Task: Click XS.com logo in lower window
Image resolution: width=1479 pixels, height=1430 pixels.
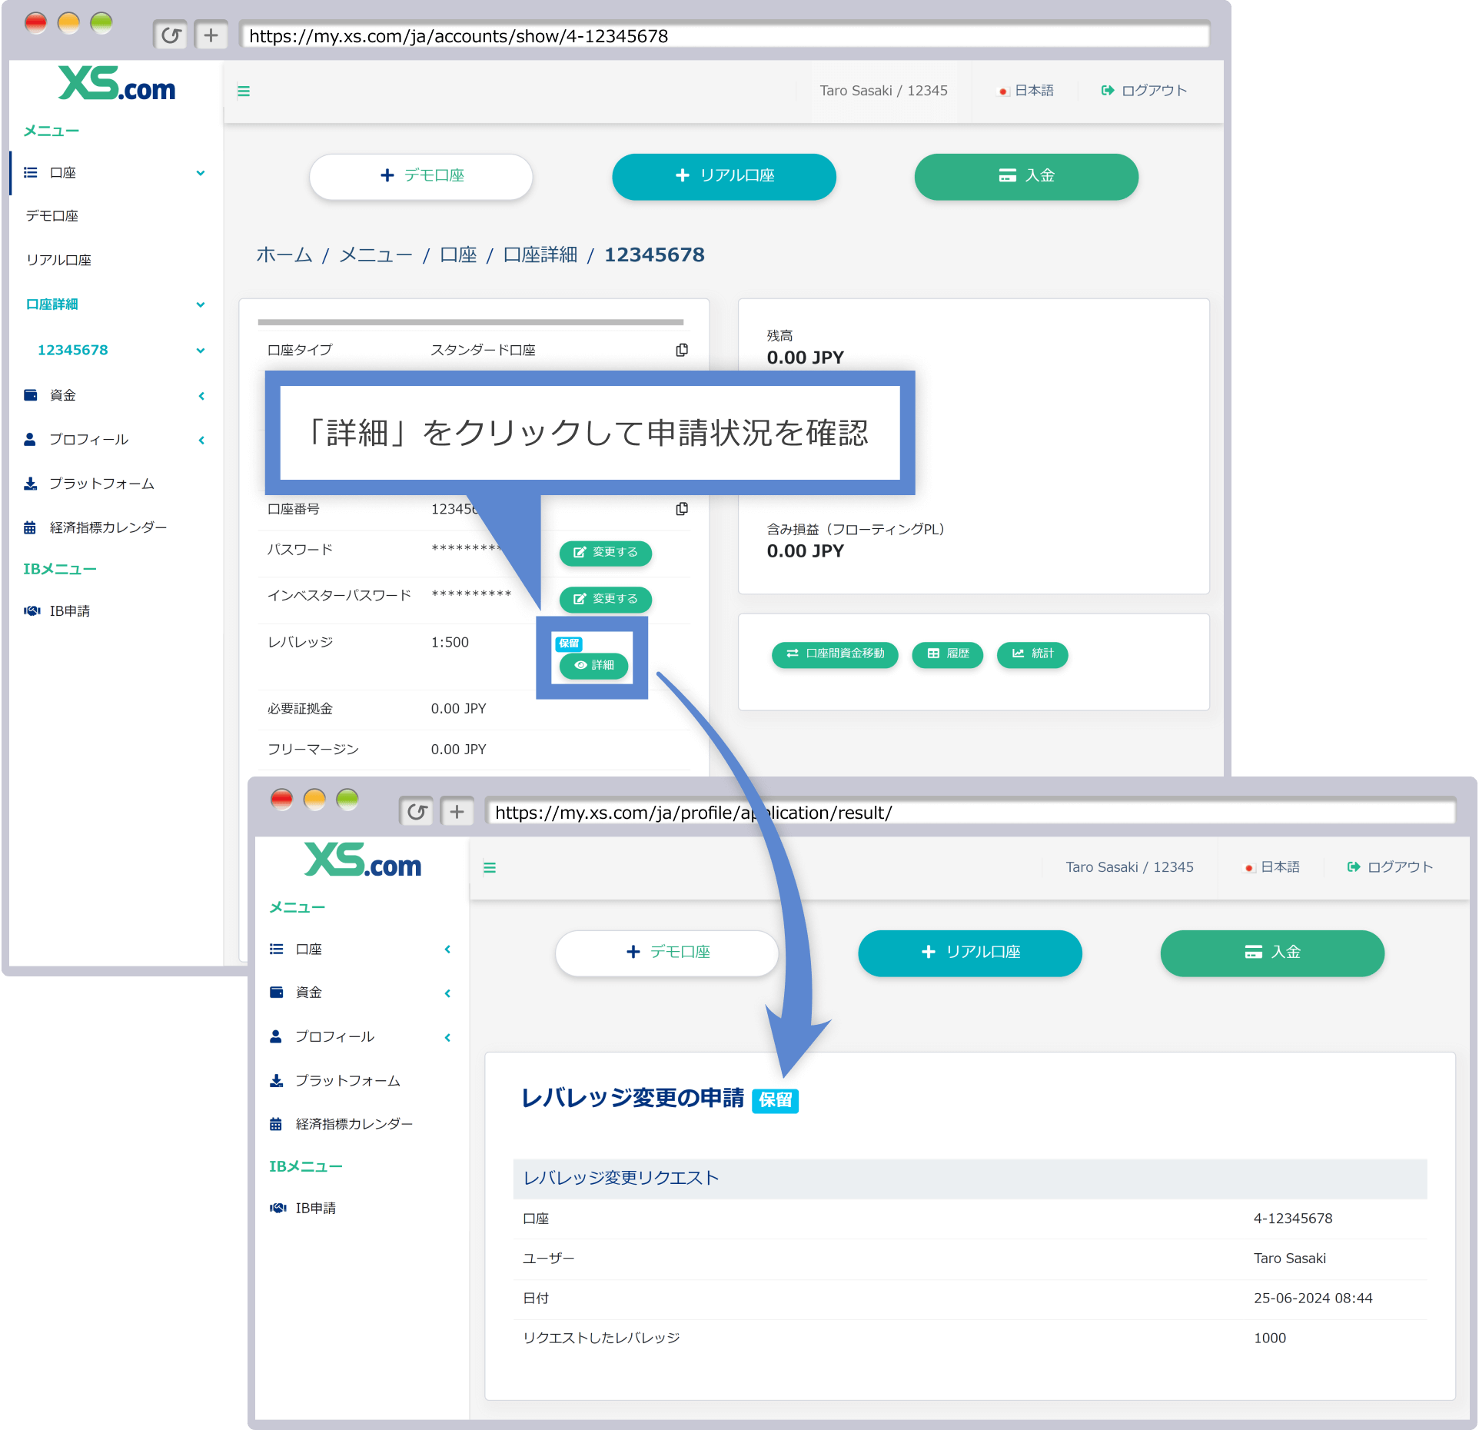Action: click(363, 860)
